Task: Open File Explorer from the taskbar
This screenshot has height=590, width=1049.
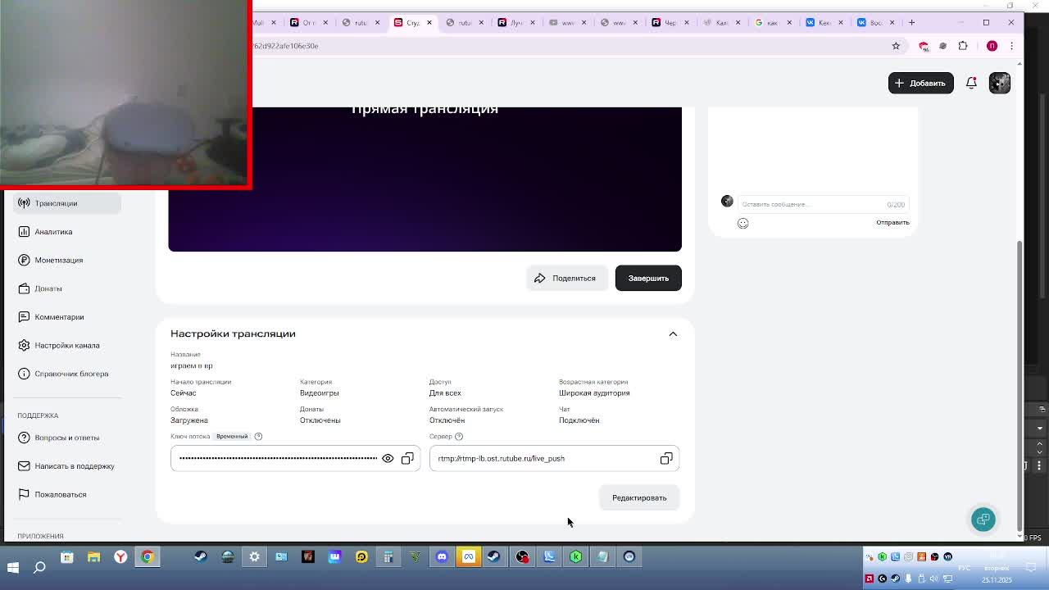Action: click(x=93, y=557)
